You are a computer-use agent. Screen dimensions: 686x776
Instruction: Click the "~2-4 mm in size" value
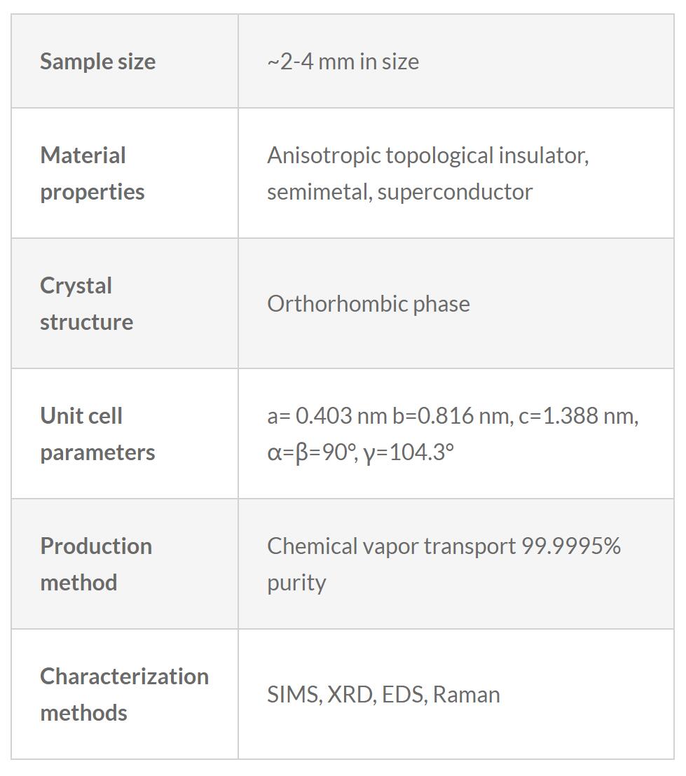point(343,62)
